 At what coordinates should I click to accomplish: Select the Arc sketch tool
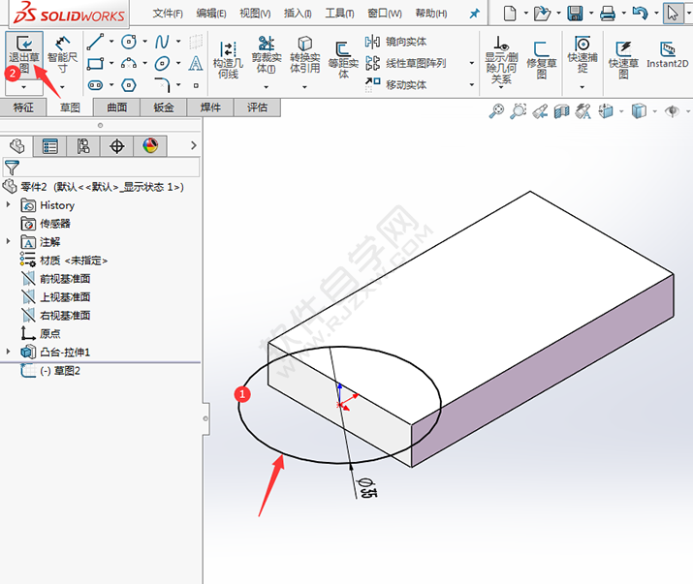coord(129,64)
